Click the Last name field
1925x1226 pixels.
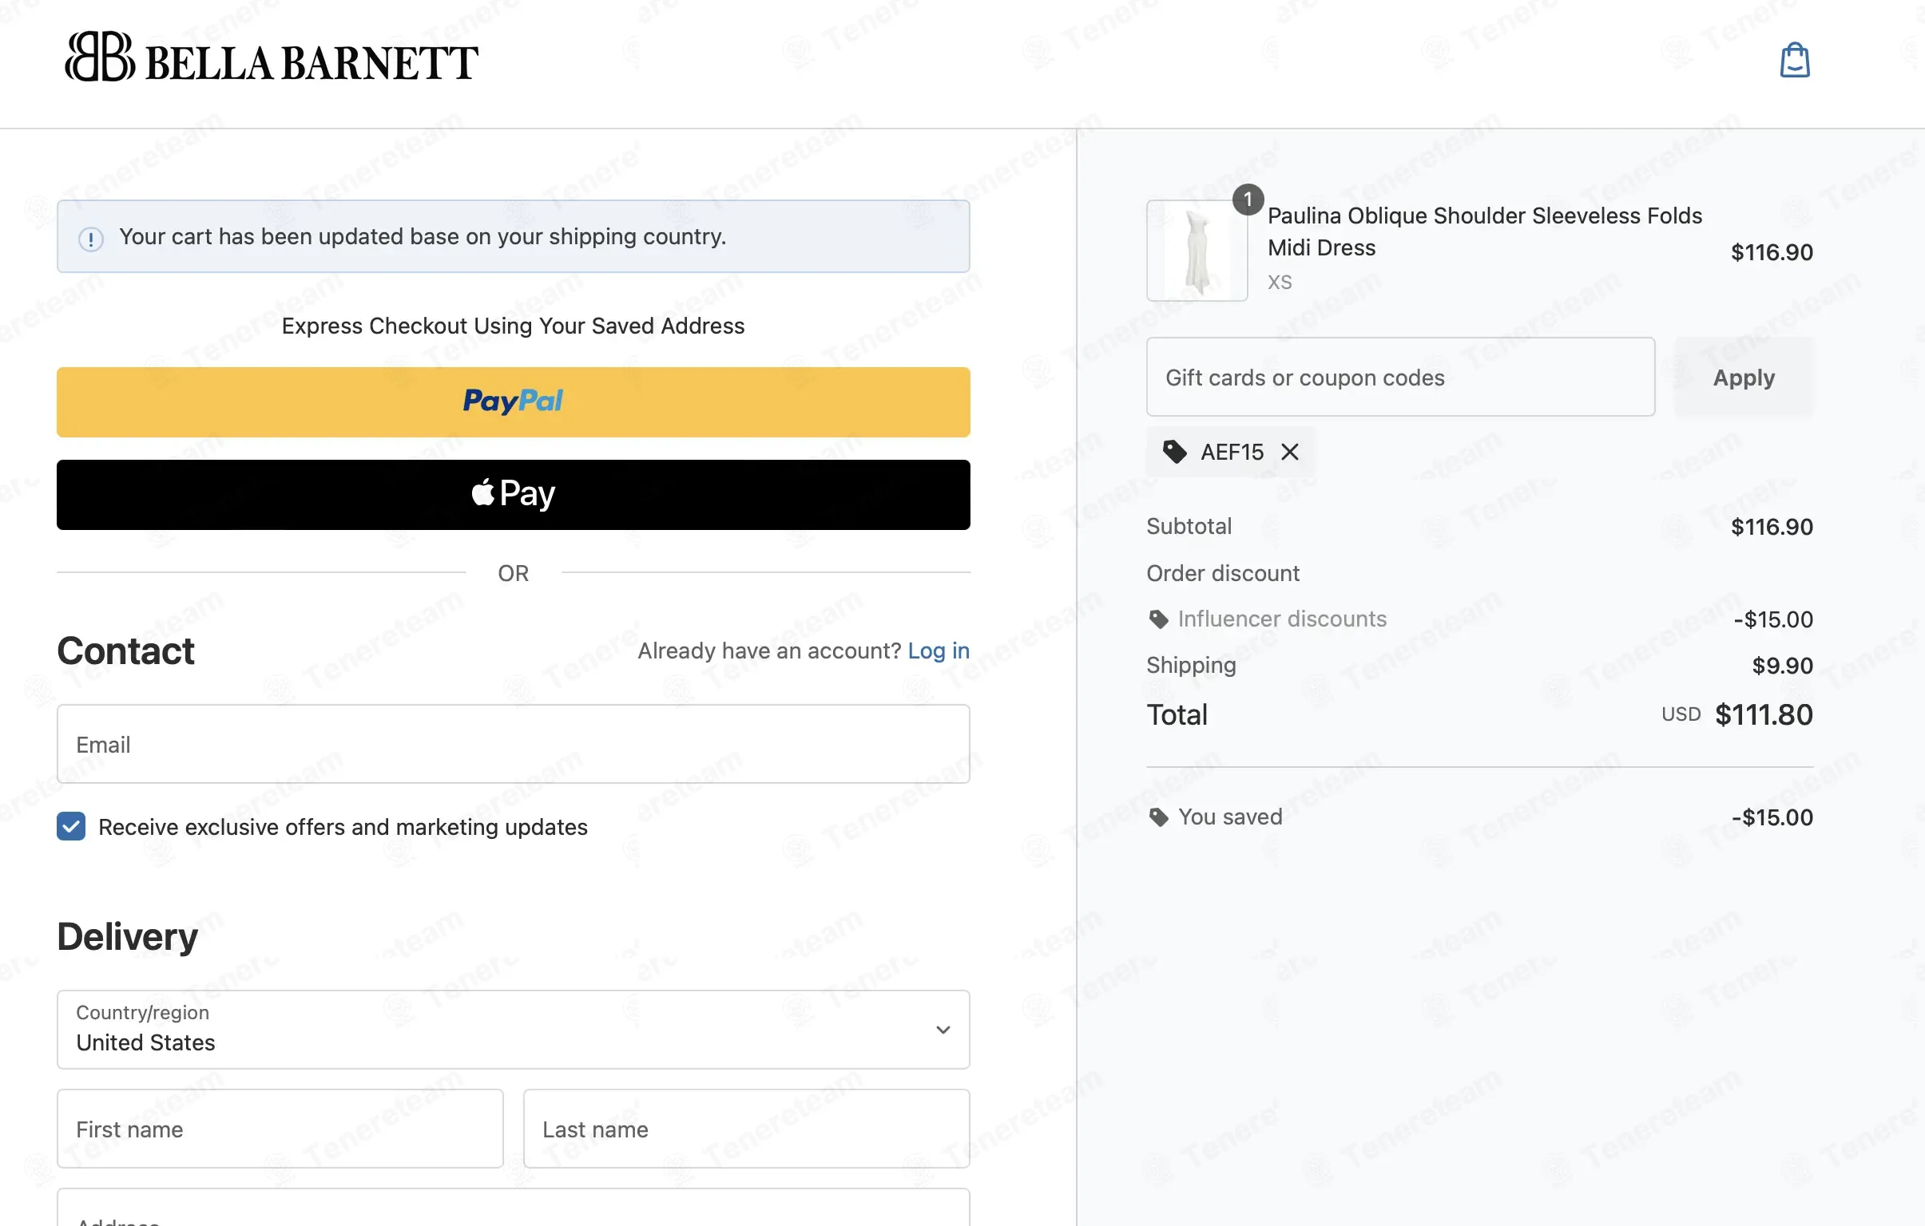(x=747, y=1129)
